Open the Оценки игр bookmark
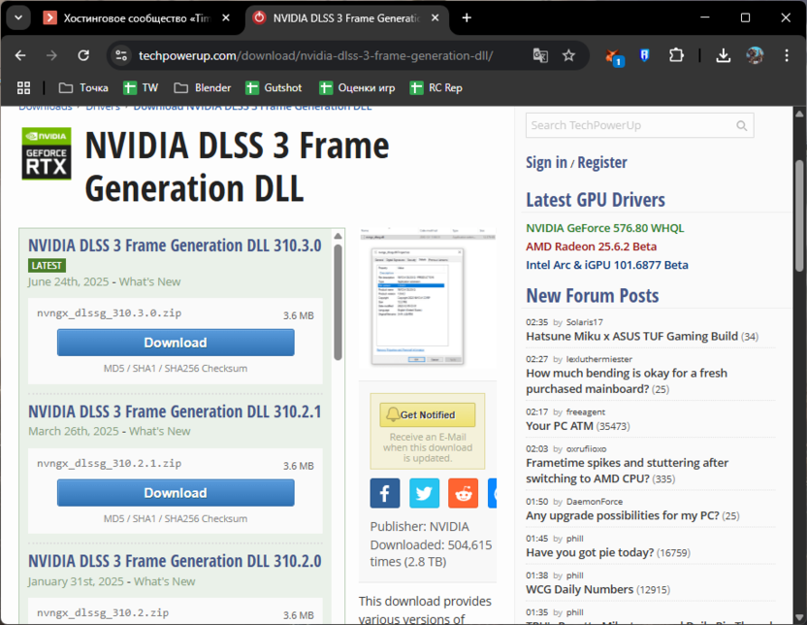 [357, 88]
